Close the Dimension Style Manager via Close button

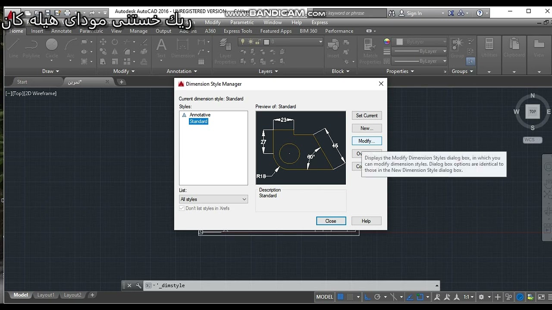click(331, 221)
